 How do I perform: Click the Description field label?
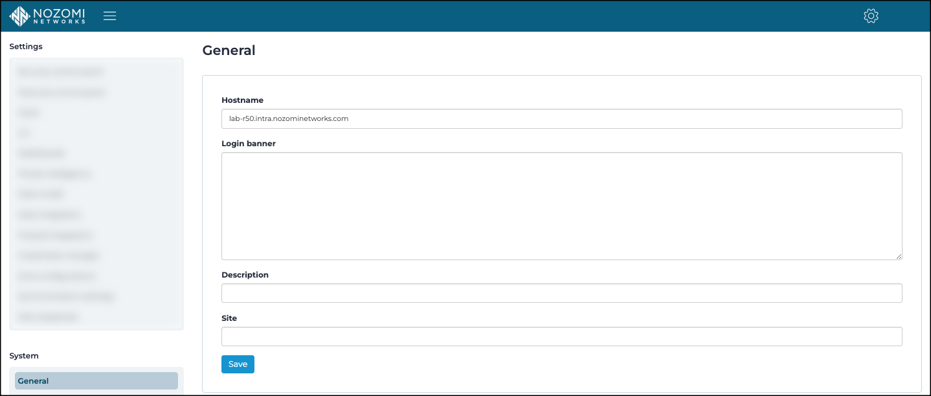pyautogui.click(x=245, y=275)
